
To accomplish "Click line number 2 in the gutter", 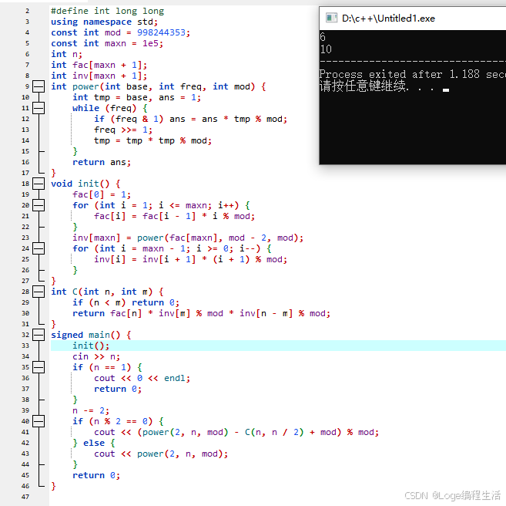I will click(28, 11).
